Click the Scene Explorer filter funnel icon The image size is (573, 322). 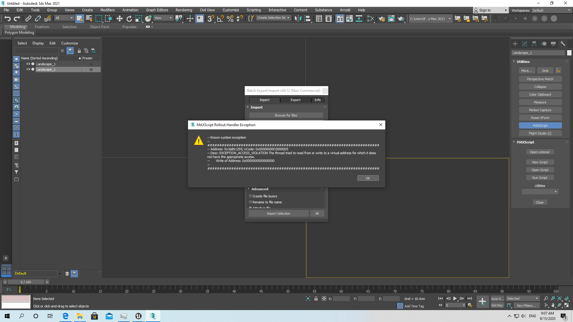70,51
